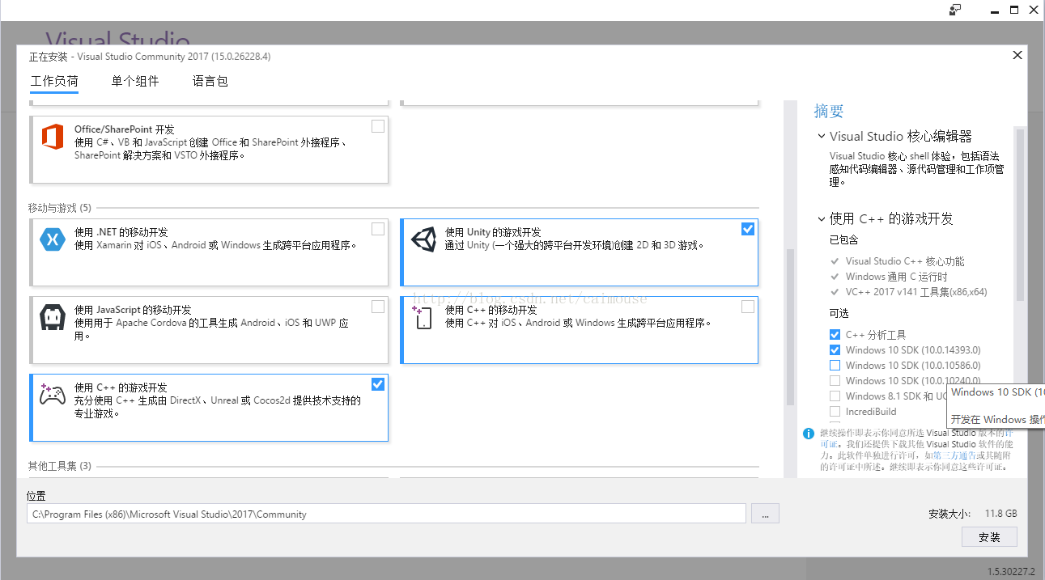
Task: Click the Xamarin .NET mobile development icon
Action: pos(53,240)
